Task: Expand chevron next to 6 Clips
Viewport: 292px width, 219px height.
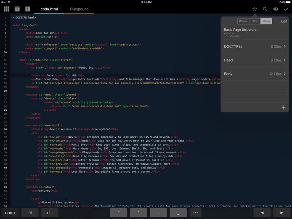Action: click(285, 60)
